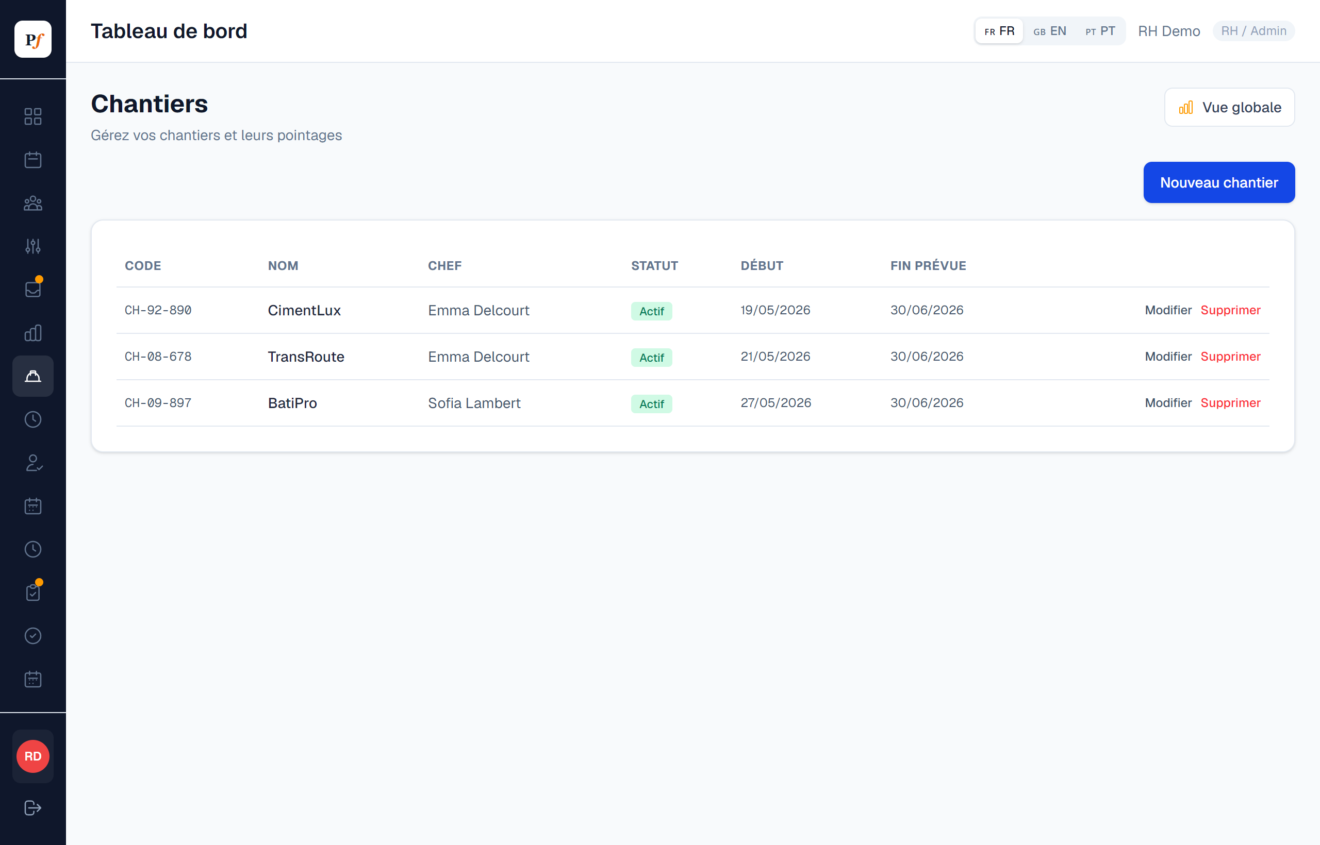Click start date 27/05/2026
Screen dimensions: 1320x845
tap(775, 403)
